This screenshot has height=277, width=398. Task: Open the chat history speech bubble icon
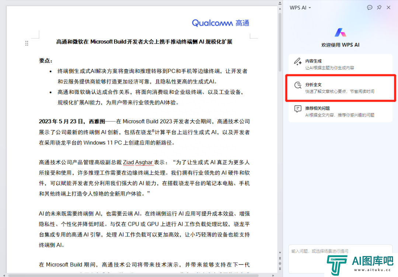[370, 7]
